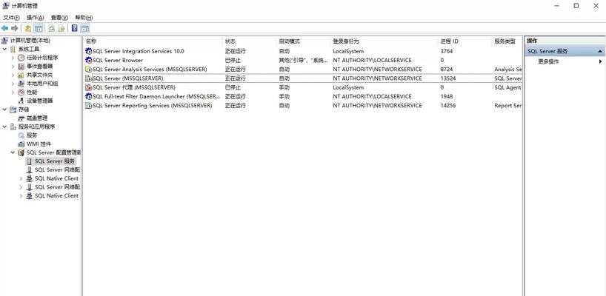Click the SQL Server Browser service icon
Viewport: 606px width, 296px height.
88,60
